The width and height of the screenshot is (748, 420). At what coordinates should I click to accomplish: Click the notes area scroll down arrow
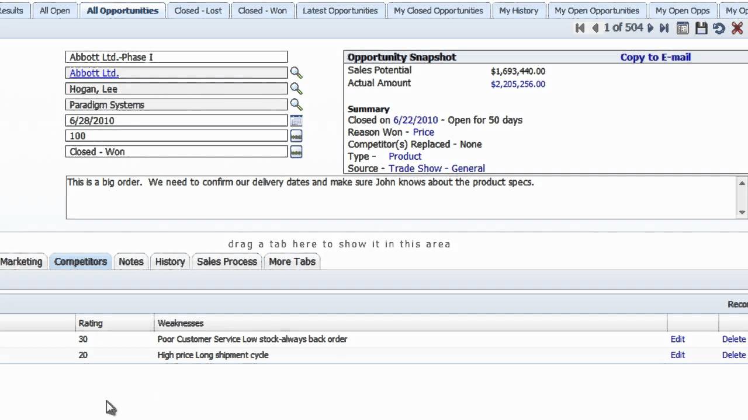click(x=742, y=212)
